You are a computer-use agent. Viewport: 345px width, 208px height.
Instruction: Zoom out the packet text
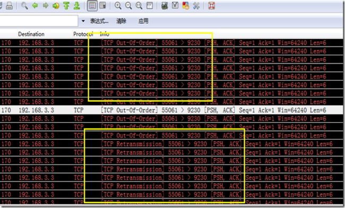click(128, 6)
